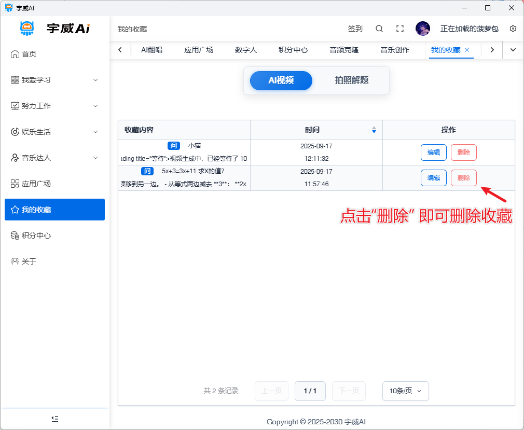524x430 pixels.
Task: Edit the 5x+3=3x+11 favorite entry
Action: pos(433,178)
